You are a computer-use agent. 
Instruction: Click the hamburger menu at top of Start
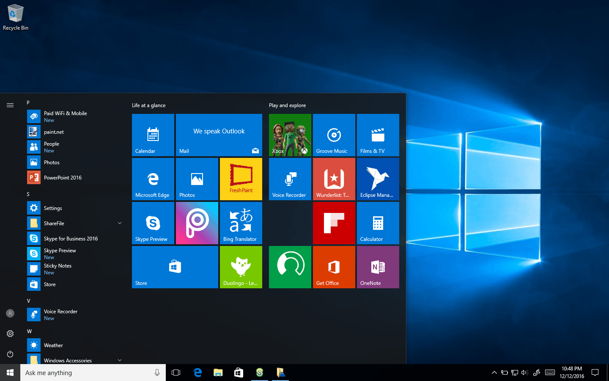pos(10,105)
